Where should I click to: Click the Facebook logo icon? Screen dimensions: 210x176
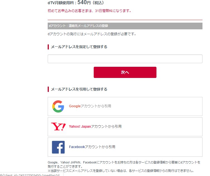58,147
